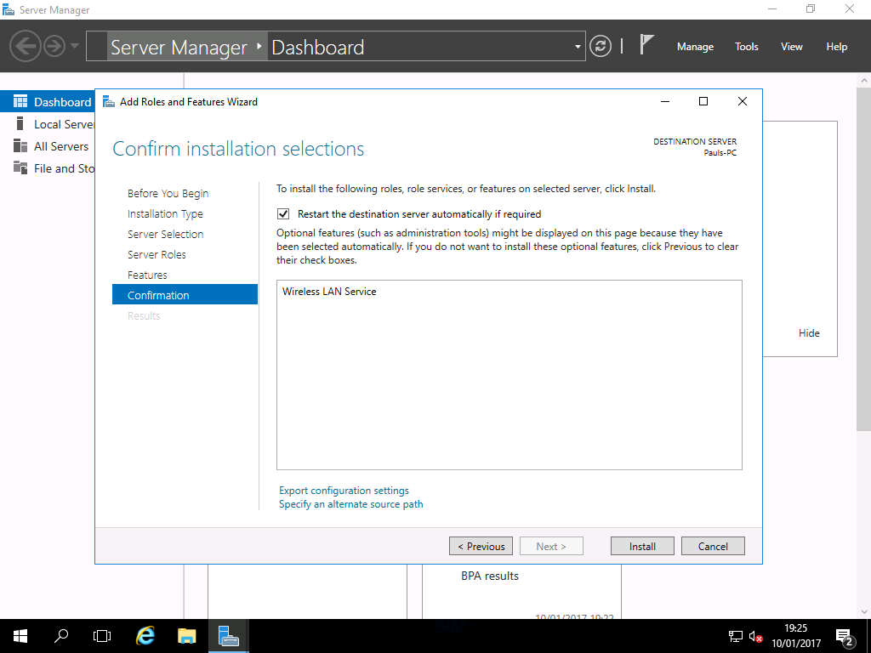Screen dimensions: 871x653
Task: Open the notifications flag
Action: click(646, 44)
